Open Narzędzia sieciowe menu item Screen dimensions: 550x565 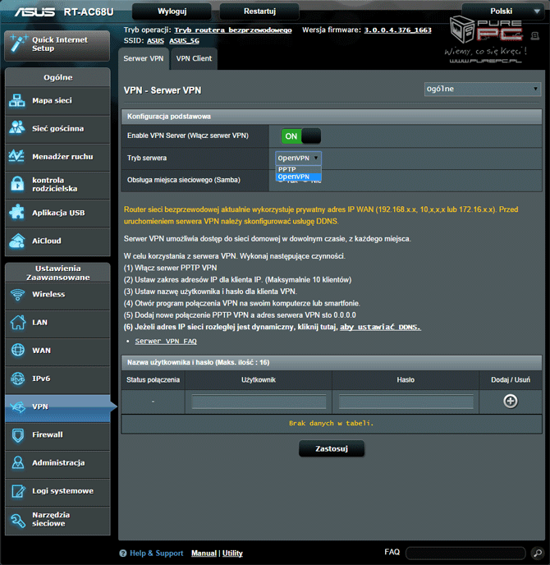pos(57,519)
